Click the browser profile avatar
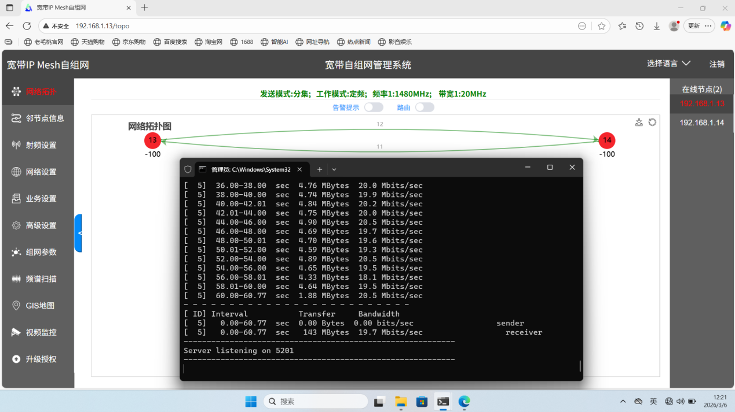Image resolution: width=735 pixels, height=412 pixels. 674,26
